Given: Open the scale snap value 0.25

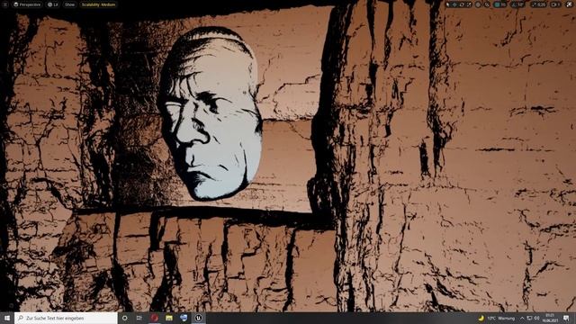Looking at the screenshot, I should [x=538, y=4].
